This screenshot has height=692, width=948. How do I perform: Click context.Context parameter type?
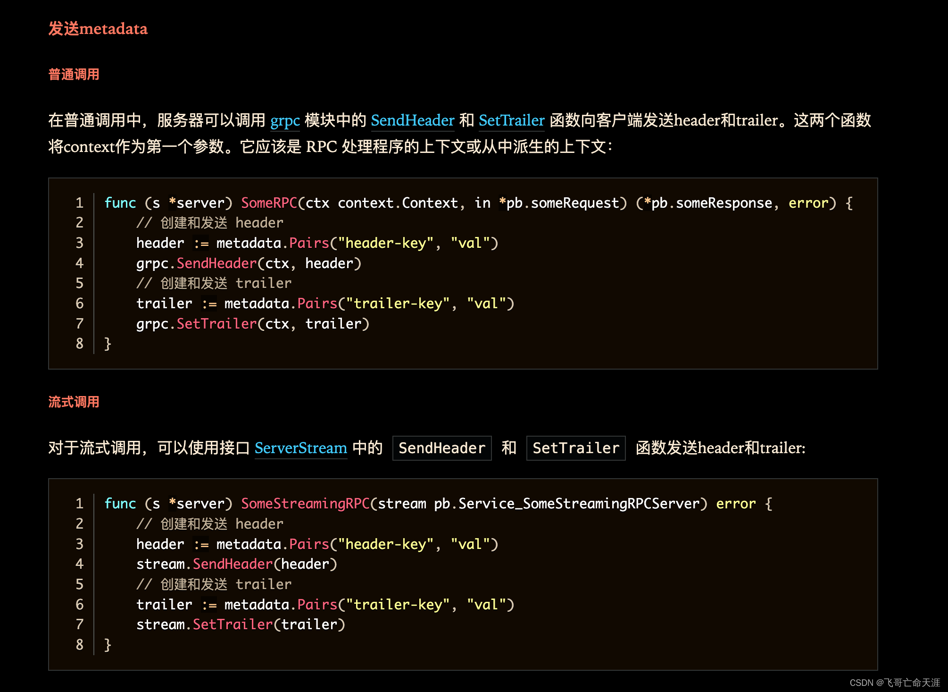tap(398, 203)
